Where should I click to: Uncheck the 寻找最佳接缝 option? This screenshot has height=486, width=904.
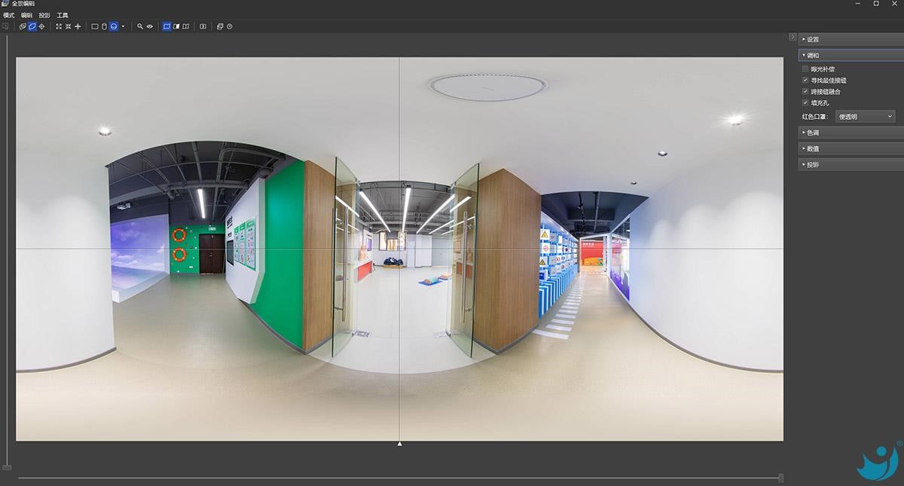(805, 80)
